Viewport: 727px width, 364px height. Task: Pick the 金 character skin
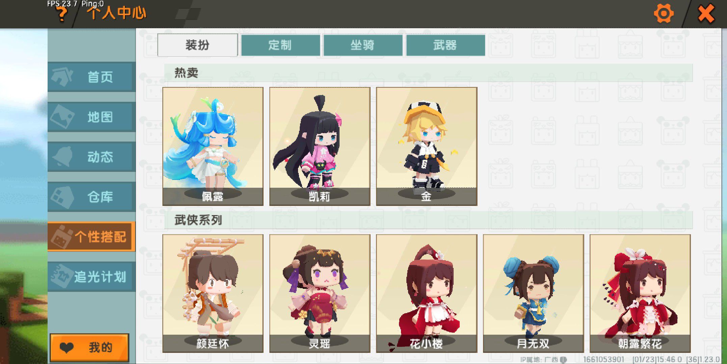pos(427,146)
